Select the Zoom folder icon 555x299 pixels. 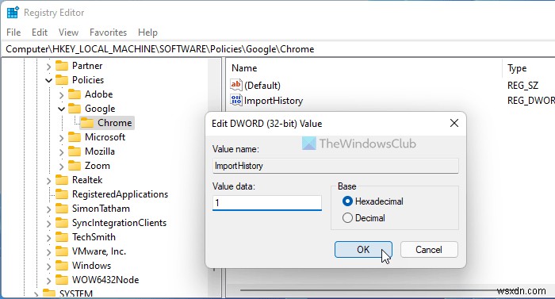tap(75, 166)
